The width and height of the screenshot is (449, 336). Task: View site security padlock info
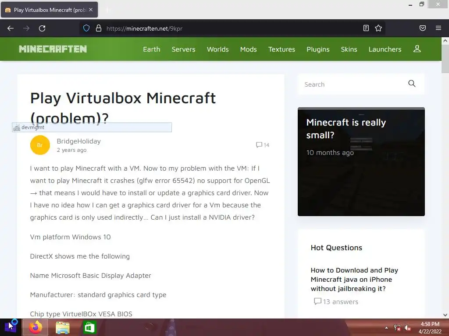tap(99, 28)
